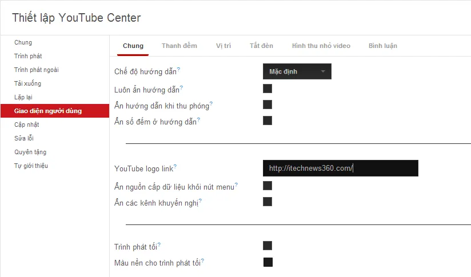This screenshot has width=471, height=277.
Task: Toggle Ẩn hướng dẫn khi thu phóng checkbox
Action: click(x=268, y=105)
